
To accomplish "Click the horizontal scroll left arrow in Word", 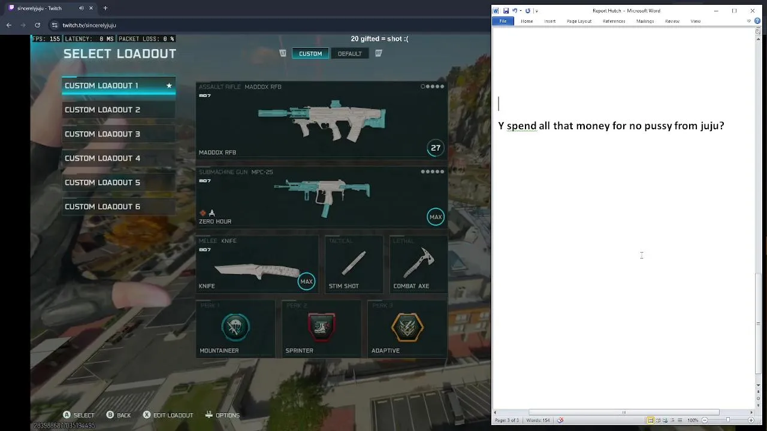I will click(x=495, y=412).
